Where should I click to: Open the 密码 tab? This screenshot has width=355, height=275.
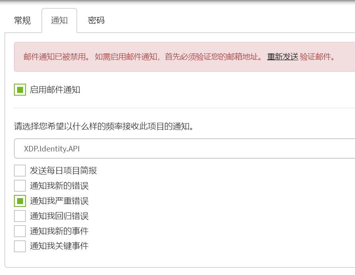[96, 20]
